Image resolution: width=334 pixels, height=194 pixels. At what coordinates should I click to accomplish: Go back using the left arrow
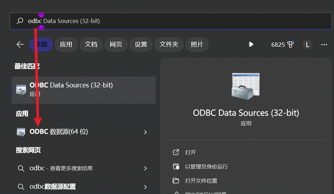pyautogui.click(x=20, y=44)
